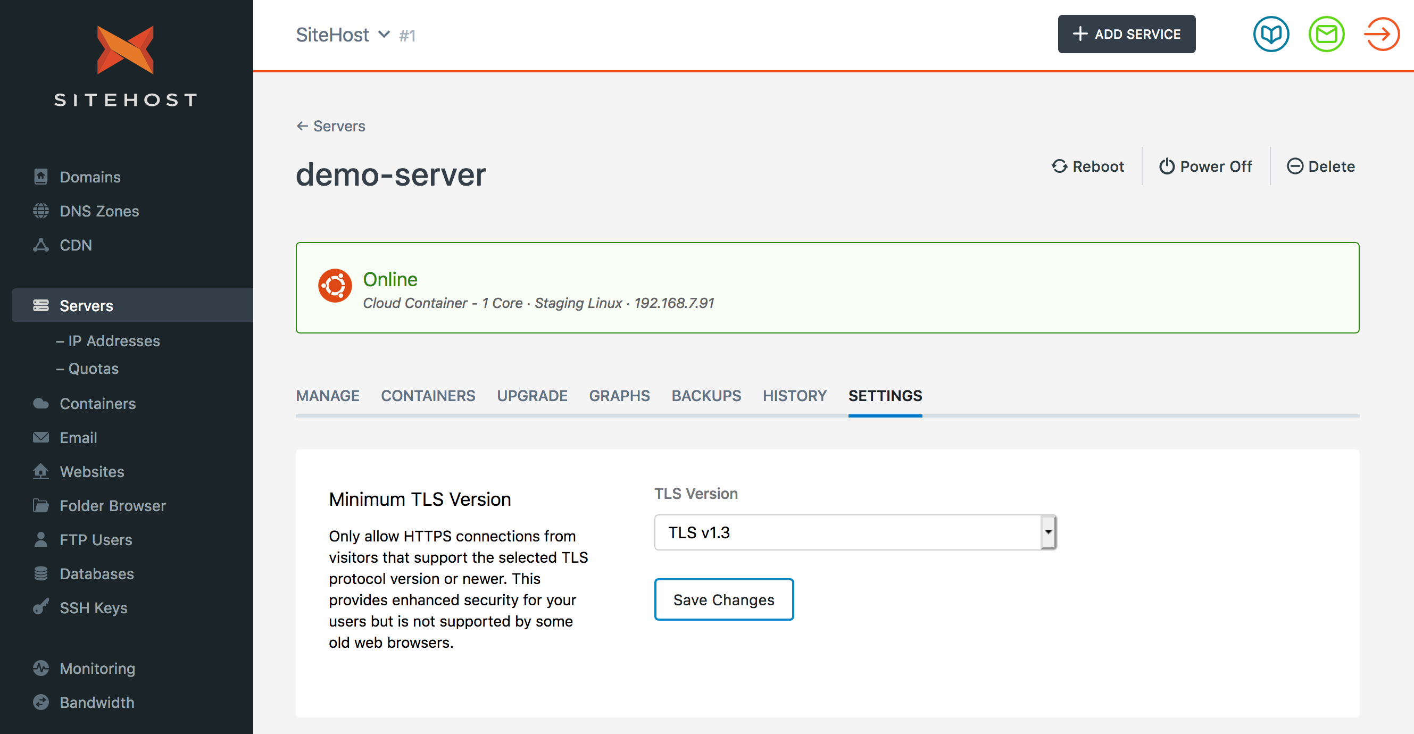Viewport: 1414px width, 734px height.
Task: Select the DNS Zones icon
Action: (41, 211)
